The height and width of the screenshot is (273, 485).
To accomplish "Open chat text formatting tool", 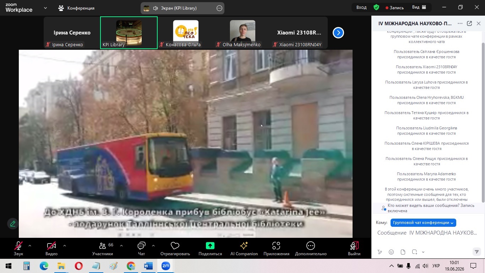I will [x=380, y=252].
